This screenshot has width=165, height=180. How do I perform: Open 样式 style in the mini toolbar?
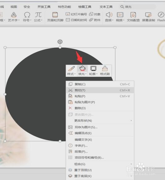[x=71, y=71]
